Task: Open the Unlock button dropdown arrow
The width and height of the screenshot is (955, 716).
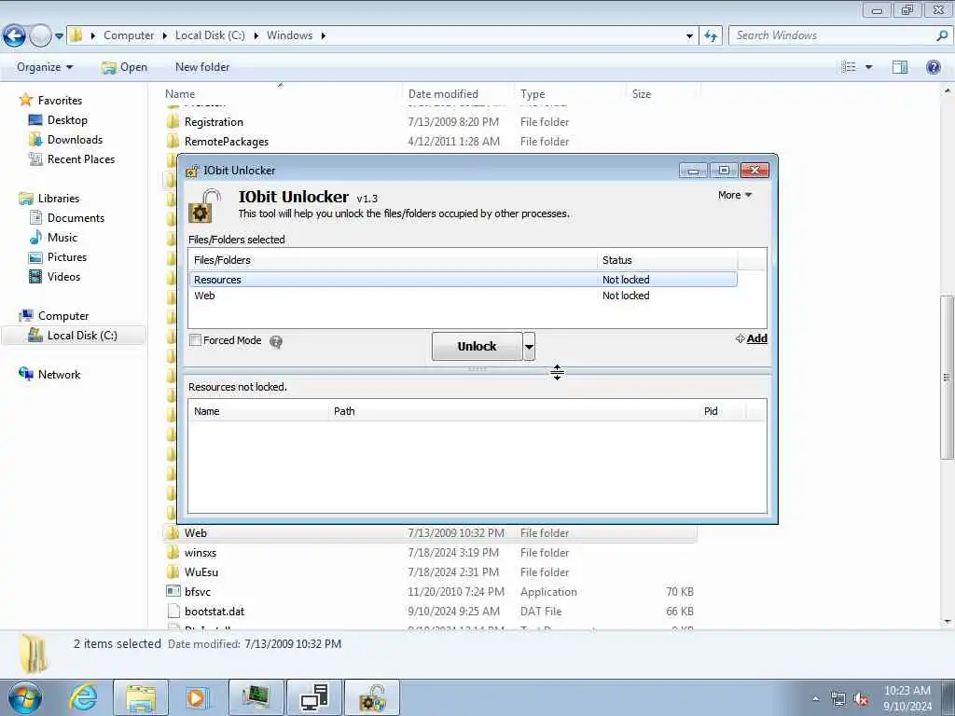Action: [530, 347]
